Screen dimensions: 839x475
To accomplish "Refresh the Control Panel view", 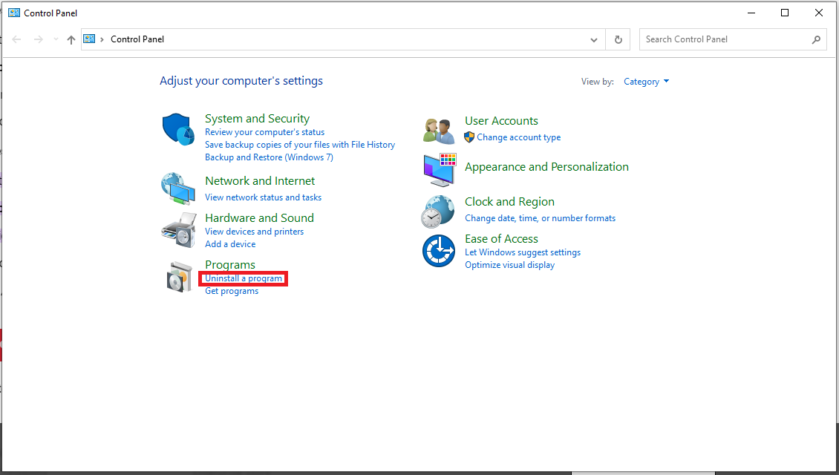I will pos(618,39).
